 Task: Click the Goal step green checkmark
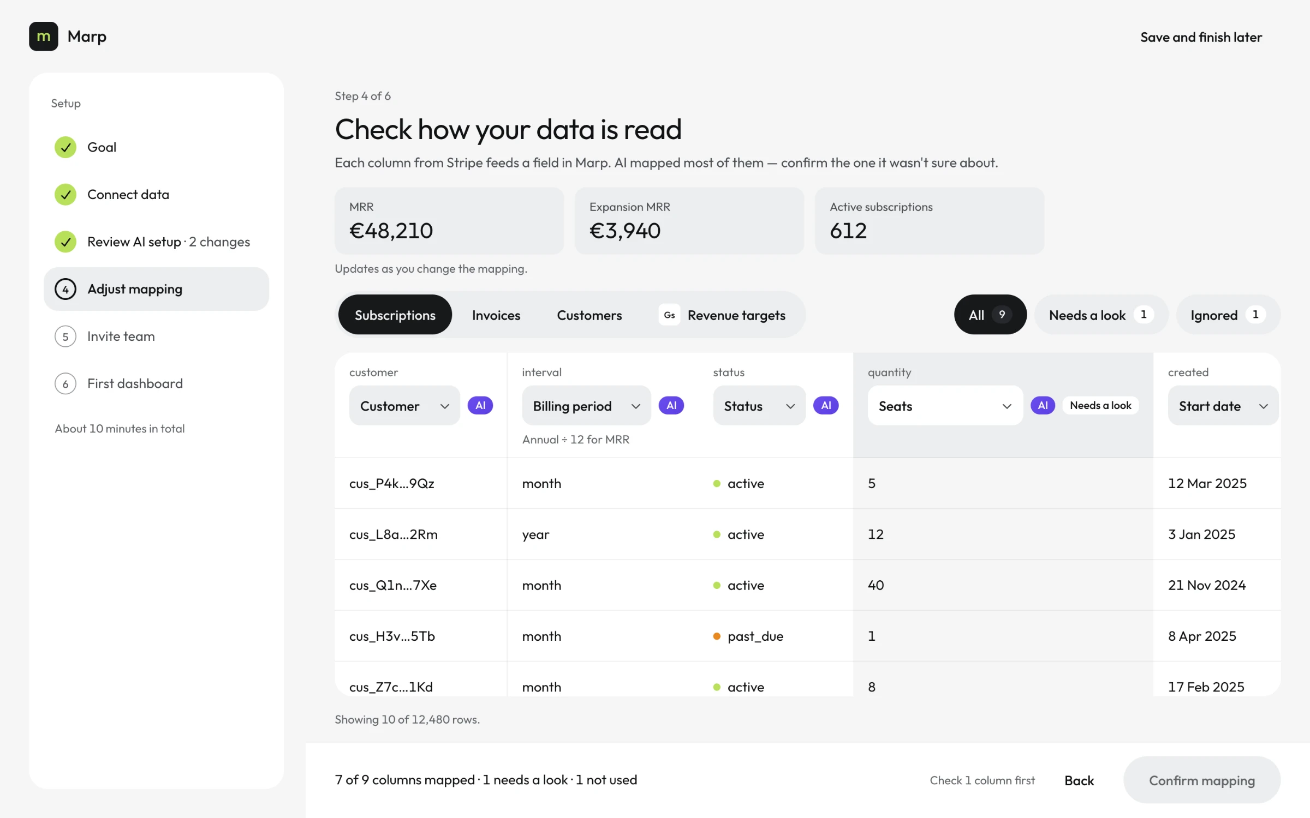[65, 147]
